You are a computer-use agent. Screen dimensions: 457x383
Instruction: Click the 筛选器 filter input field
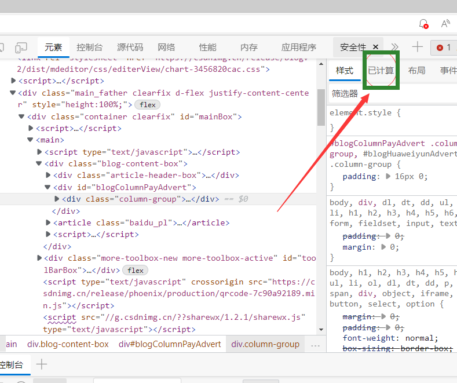[x=393, y=93]
